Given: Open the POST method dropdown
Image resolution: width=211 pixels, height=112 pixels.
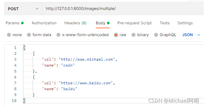Looking at the screenshot, I should (23, 9).
